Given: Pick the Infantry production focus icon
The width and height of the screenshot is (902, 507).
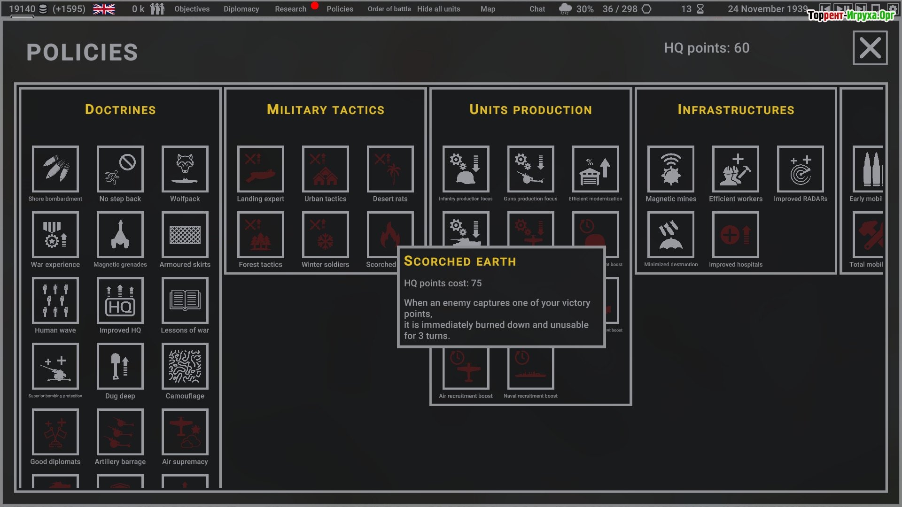Looking at the screenshot, I should pyautogui.click(x=466, y=169).
